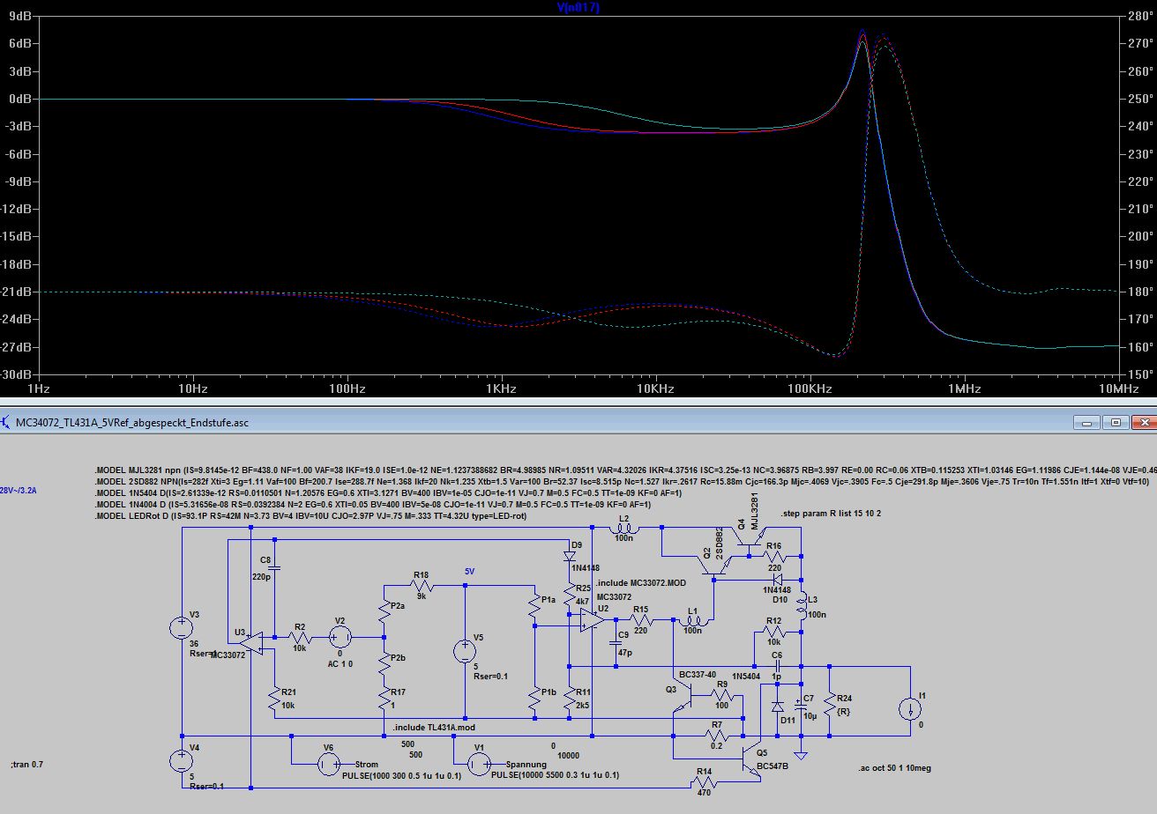
Task: Click the 5V net label
Action: click(470, 571)
